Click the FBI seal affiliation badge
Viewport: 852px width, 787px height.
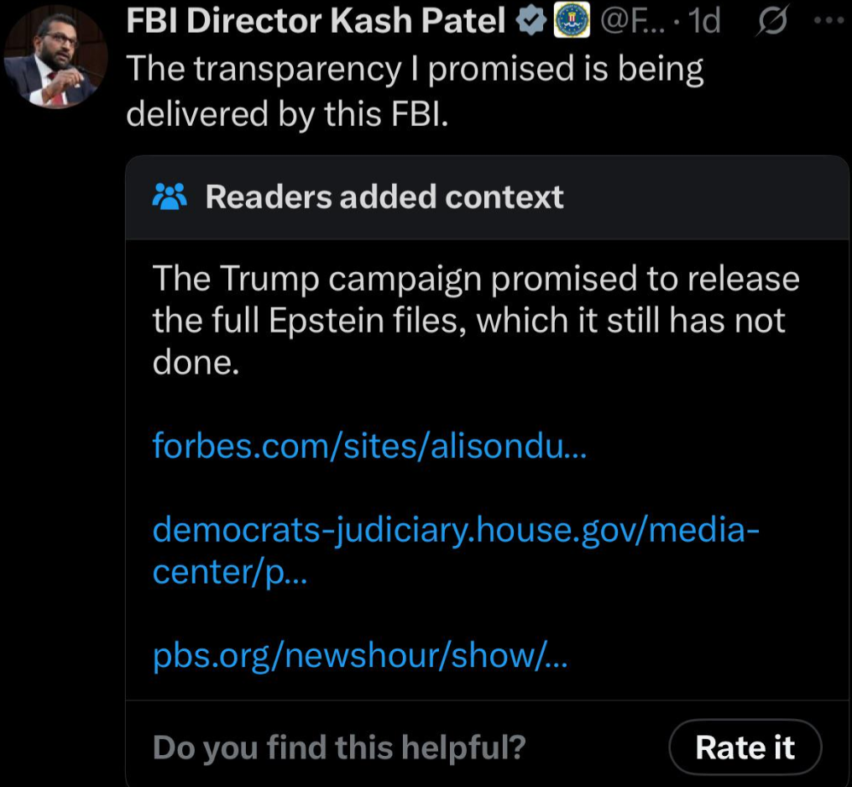[x=571, y=22]
